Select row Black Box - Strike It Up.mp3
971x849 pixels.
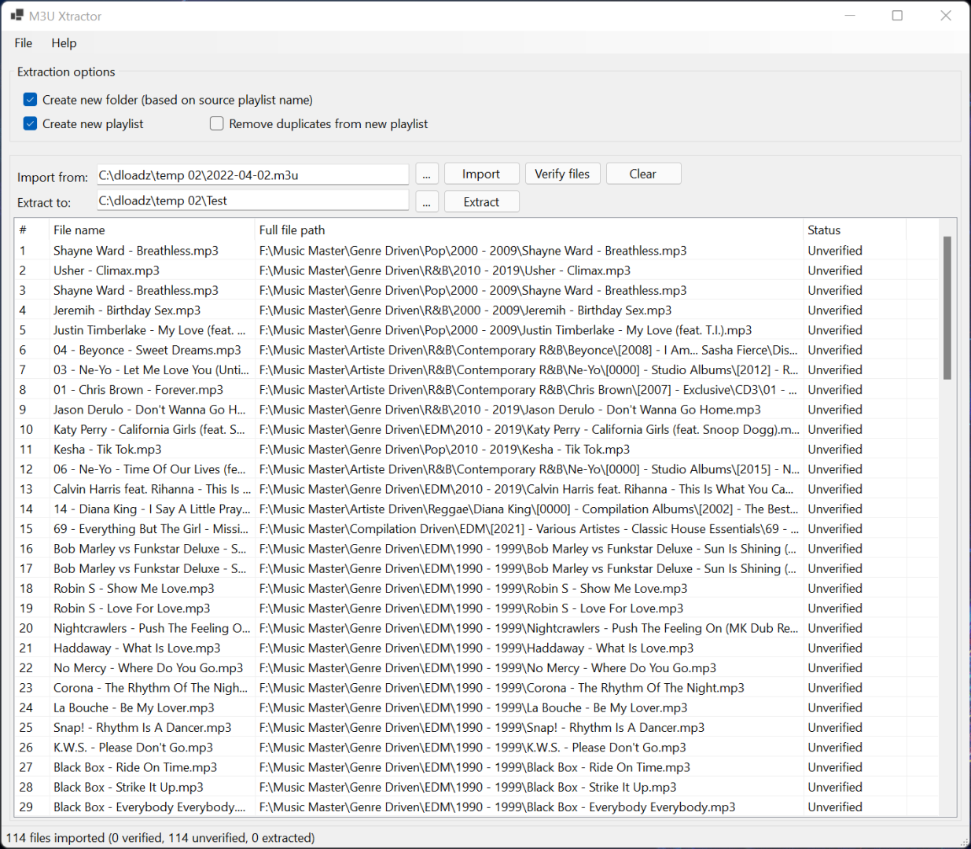(x=476, y=788)
